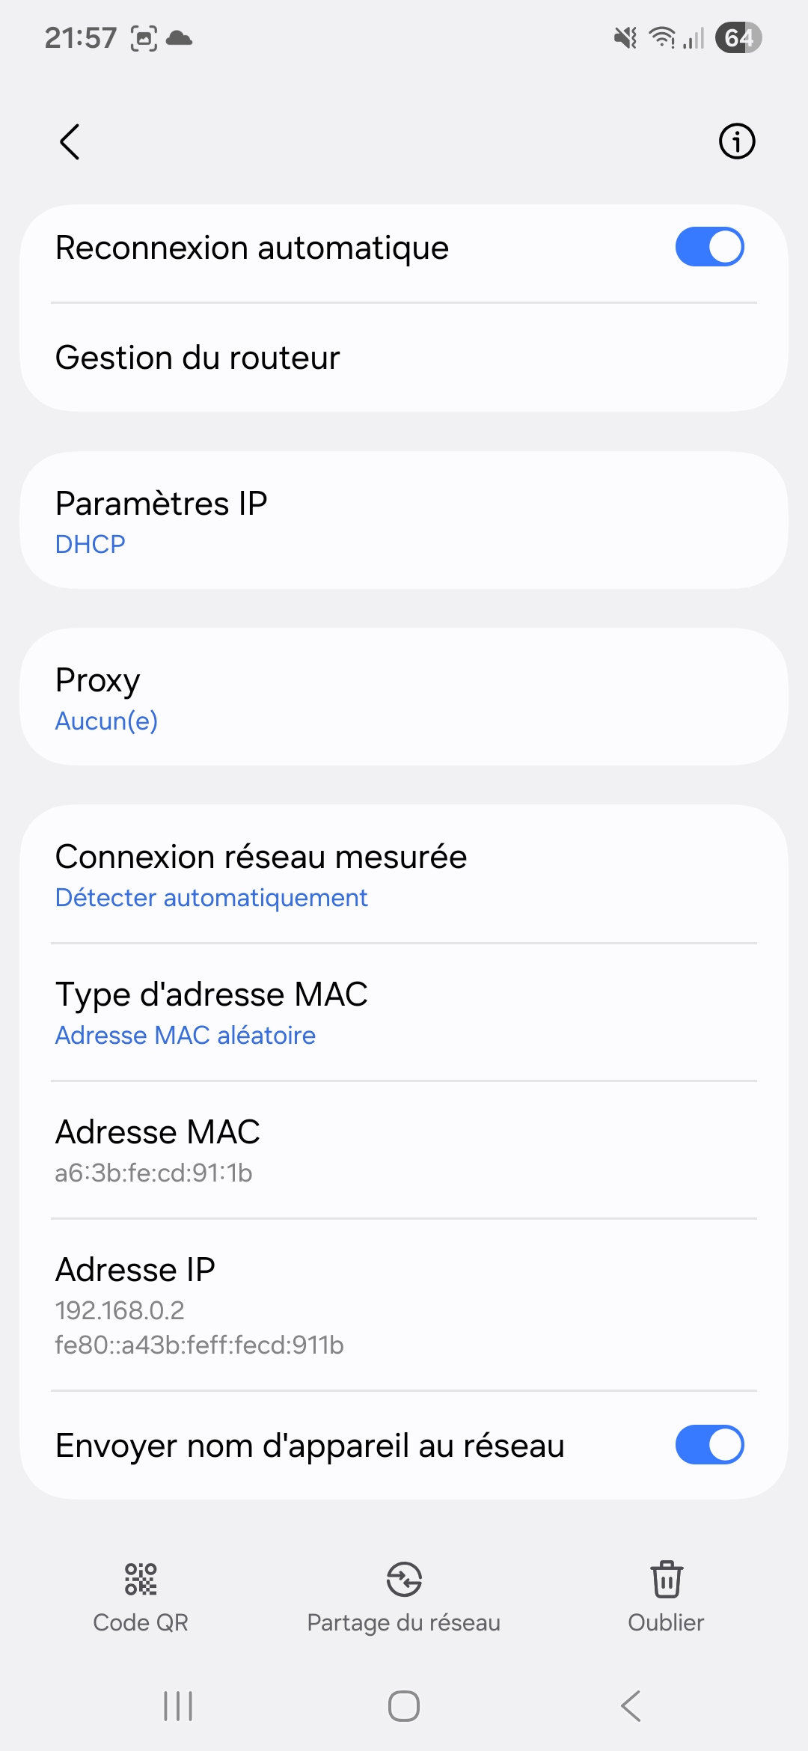The image size is (808, 1751).
Task: Open Connexion réseau mesurée options
Action: click(404, 874)
